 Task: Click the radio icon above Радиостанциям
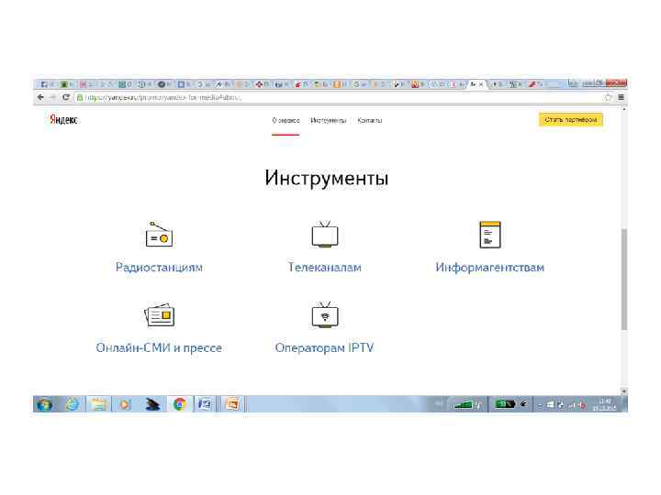pyautogui.click(x=159, y=235)
